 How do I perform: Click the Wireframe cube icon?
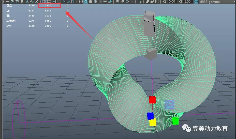pos(81,2)
